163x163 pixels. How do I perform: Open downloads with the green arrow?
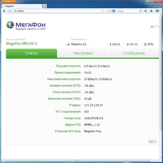click(x=145, y=11)
